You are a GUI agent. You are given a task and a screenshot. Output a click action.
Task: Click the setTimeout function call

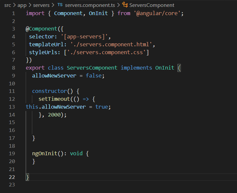(54, 99)
